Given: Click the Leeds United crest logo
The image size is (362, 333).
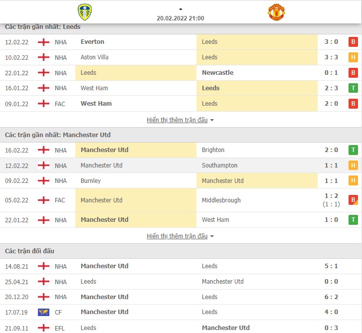Looking at the screenshot, I should [85, 12].
